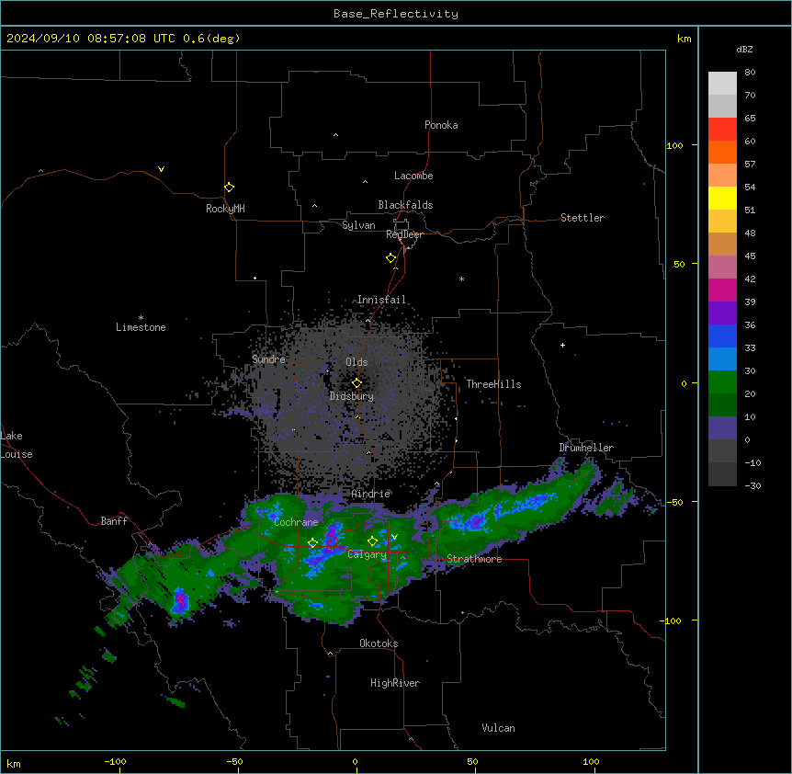792x774 pixels.
Task: Click the red 65 dBZ legend swatch
Action: [x=722, y=130]
